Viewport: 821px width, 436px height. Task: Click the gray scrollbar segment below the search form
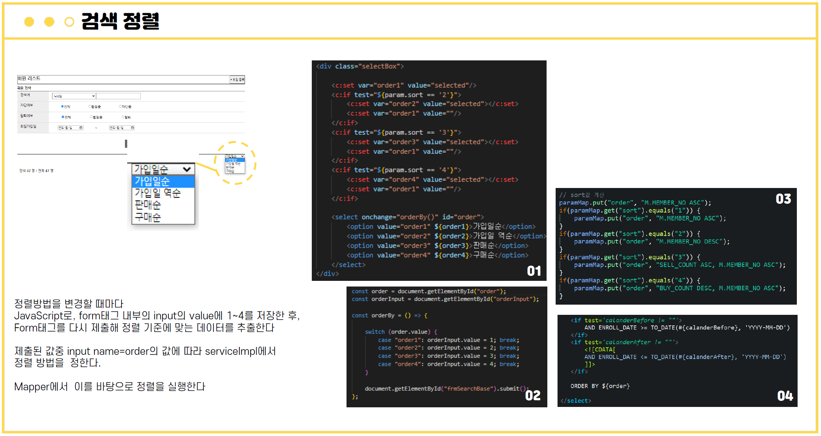click(x=126, y=143)
